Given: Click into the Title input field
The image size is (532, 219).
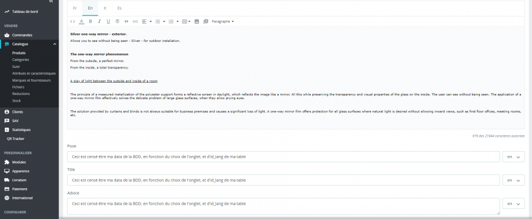Looking at the screenshot, I should pos(284,180).
